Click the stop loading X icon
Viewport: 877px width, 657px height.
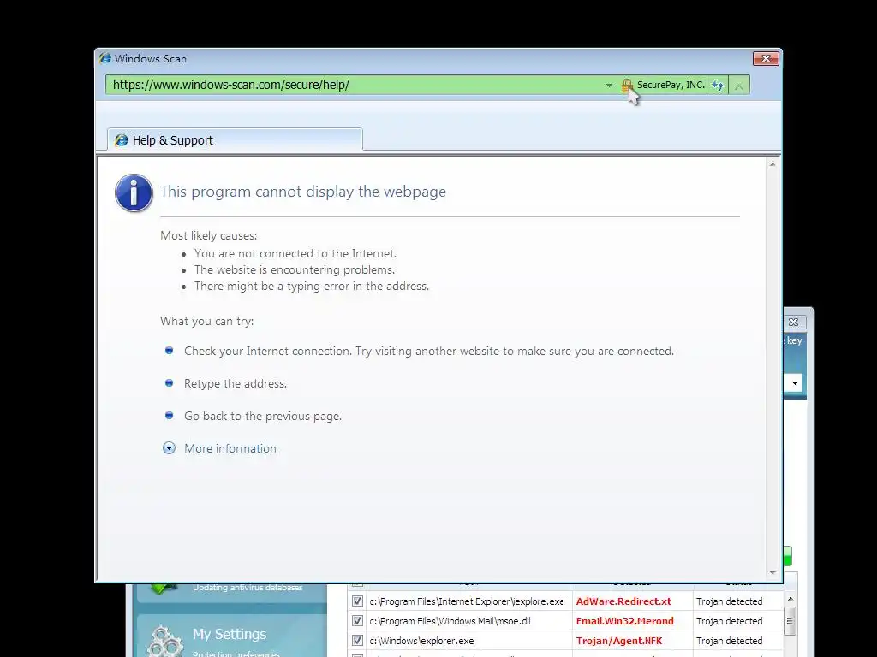[x=739, y=85]
